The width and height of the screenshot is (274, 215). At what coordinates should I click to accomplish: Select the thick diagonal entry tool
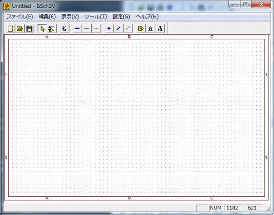(118, 28)
